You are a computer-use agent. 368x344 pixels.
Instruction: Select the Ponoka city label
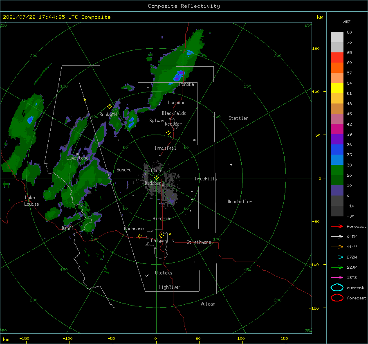pos(186,84)
